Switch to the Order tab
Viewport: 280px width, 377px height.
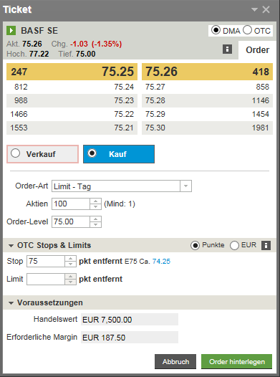257,50
